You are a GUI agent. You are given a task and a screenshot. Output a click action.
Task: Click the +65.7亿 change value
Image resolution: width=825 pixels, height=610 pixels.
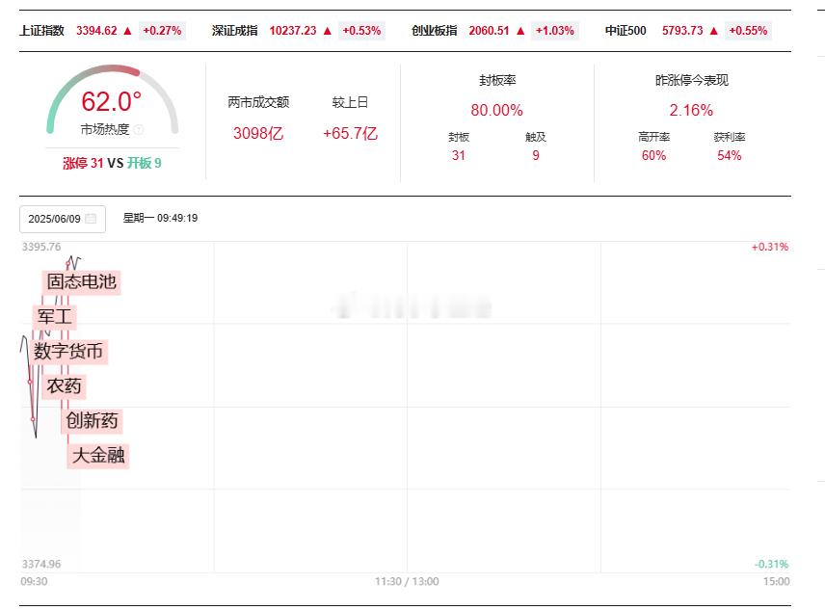coord(351,133)
